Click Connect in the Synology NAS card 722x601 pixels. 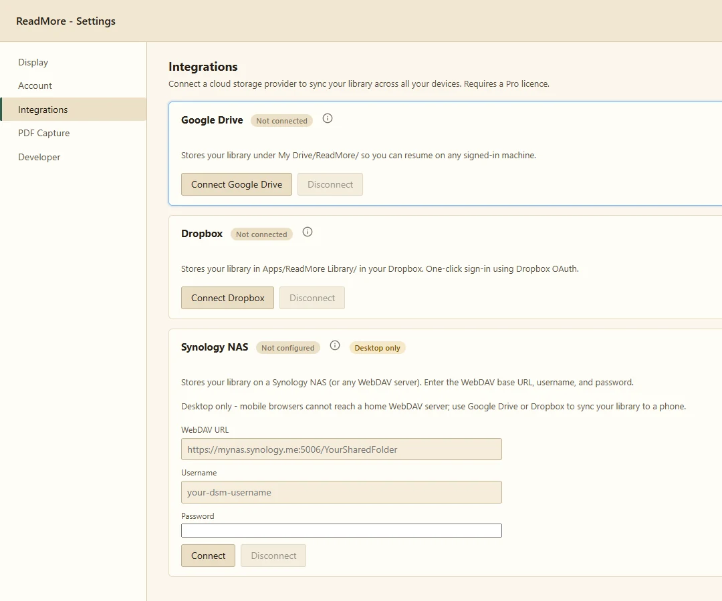[208, 556]
